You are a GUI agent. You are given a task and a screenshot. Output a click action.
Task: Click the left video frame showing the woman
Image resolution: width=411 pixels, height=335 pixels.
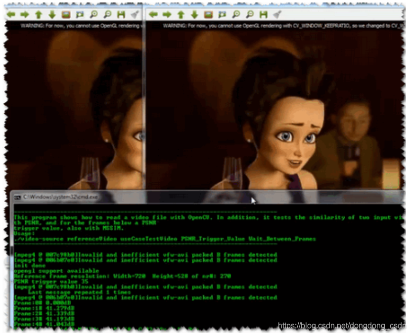point(74,110)
